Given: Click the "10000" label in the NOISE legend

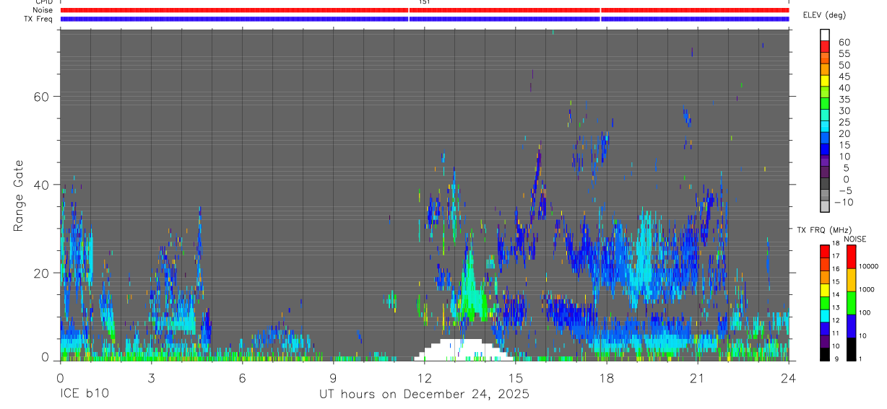Looking at the screenshot, I should click(x=867, y=266).
